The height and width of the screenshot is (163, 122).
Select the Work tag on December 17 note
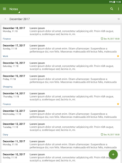[5, 56]
